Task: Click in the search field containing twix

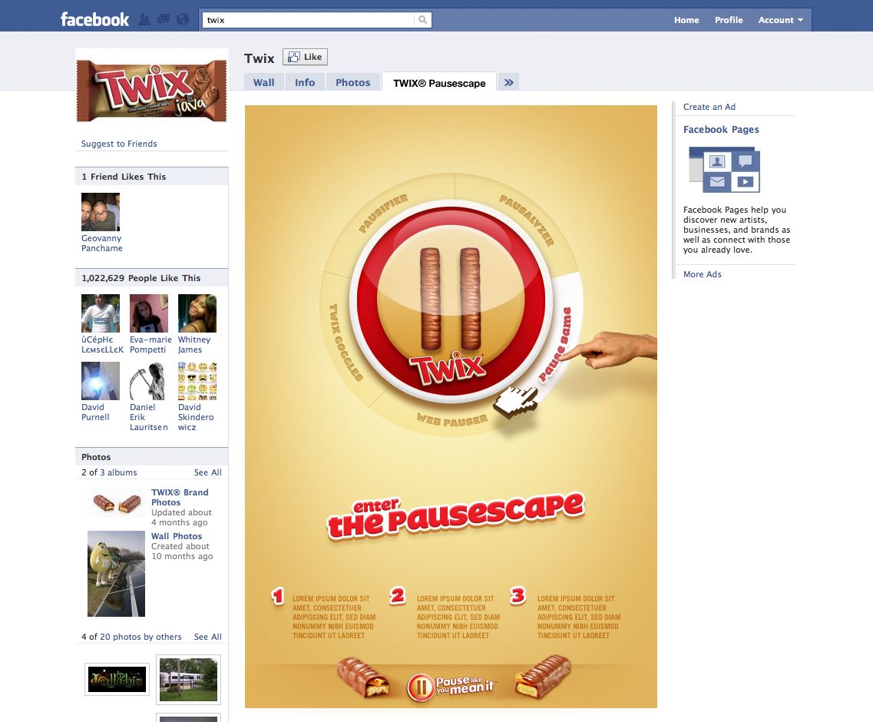Action: click(x=309, y=20)
